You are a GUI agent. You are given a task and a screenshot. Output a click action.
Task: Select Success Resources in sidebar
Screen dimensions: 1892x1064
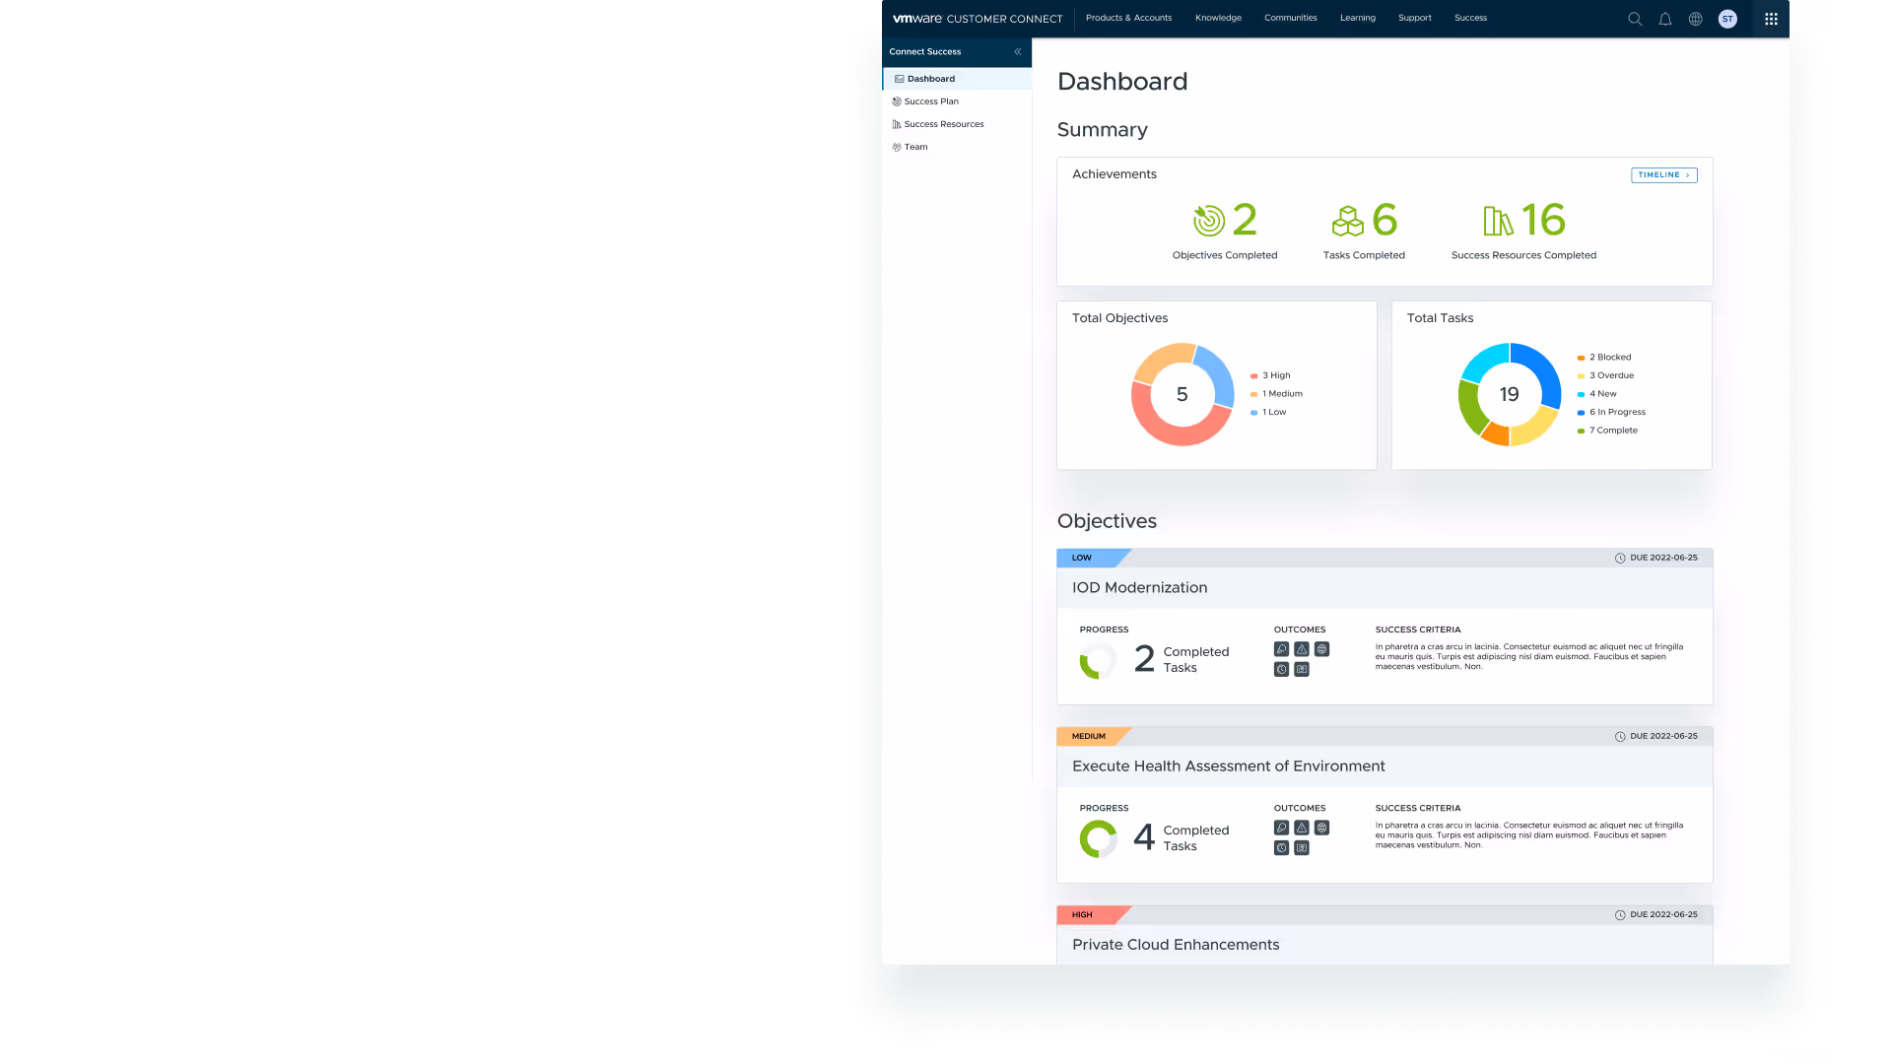coord(943,124)
